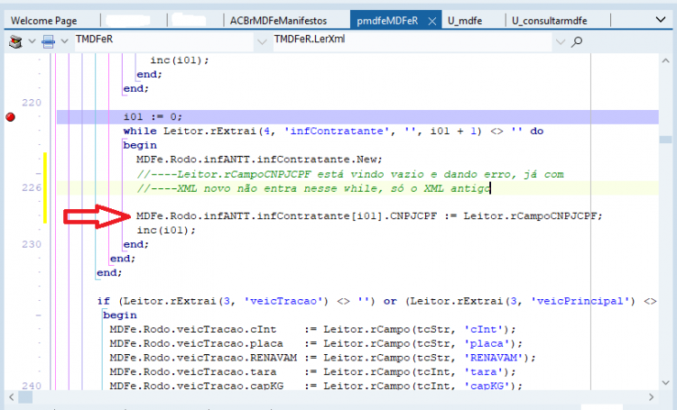Click the TMDFeR.LerXml method combo field
The width and height of the screenshot is (677, 410).
point(413,41)
